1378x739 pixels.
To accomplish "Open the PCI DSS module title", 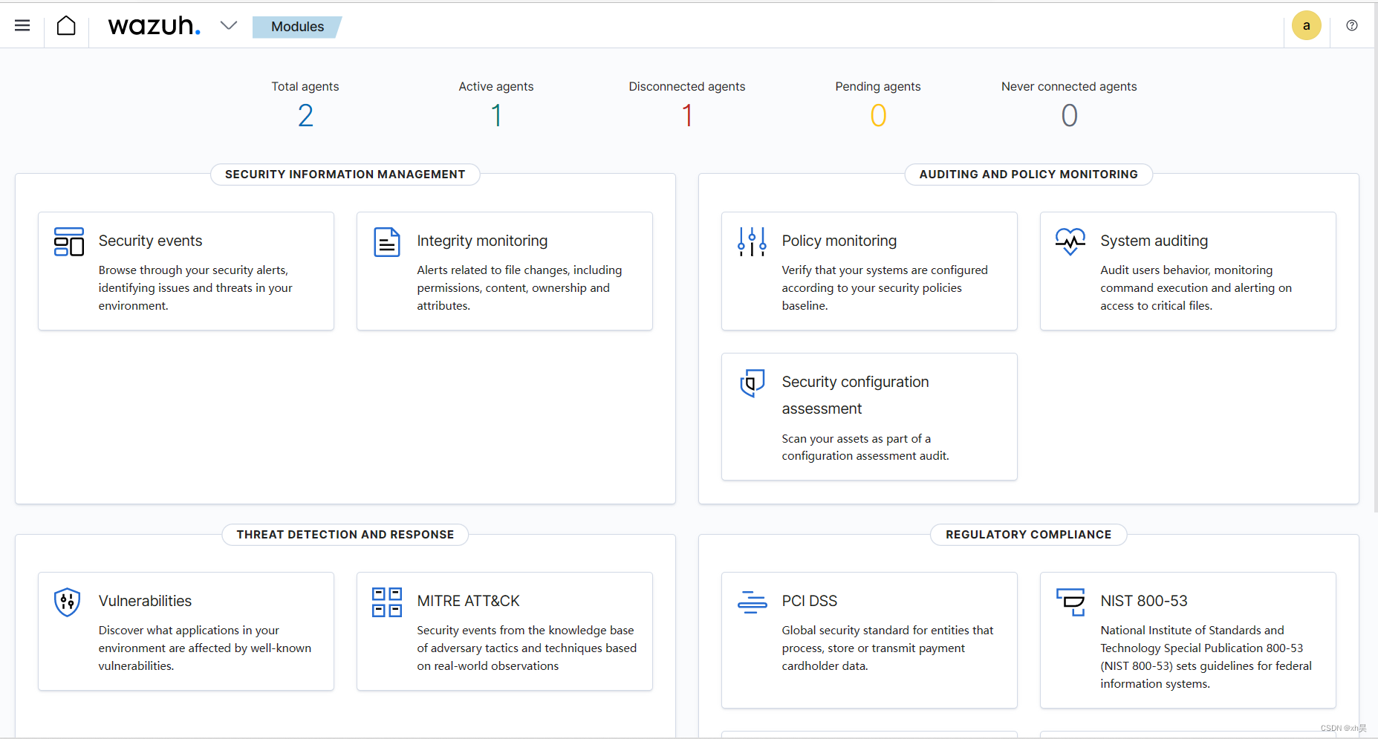I will coord(809,601).
